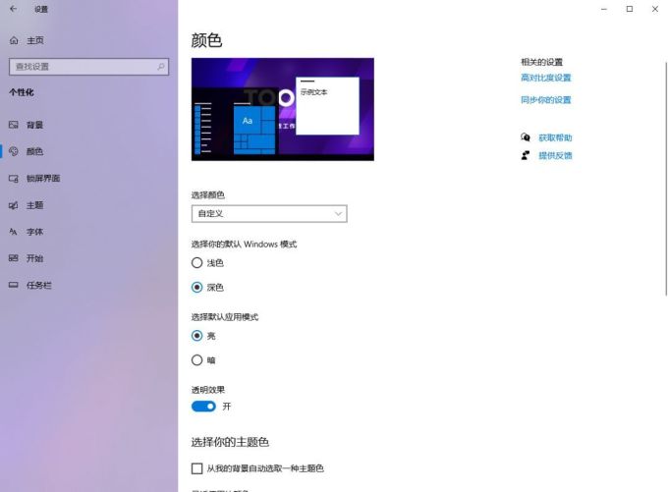
Task: Close the settings window
Action: click(655, 9)
